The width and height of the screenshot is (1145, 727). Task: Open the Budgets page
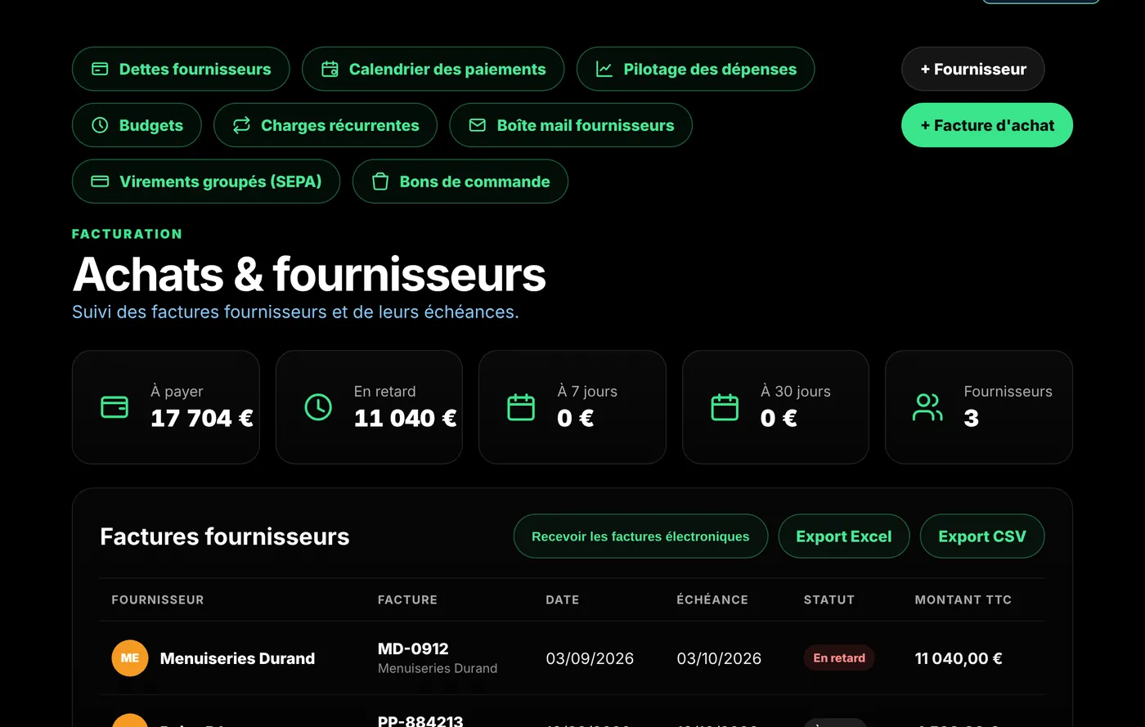click(137, 125)
